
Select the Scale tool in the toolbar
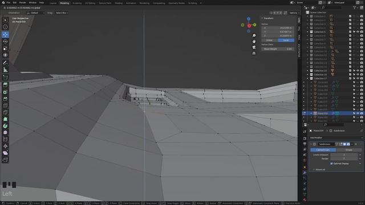(x=5, y=48)
